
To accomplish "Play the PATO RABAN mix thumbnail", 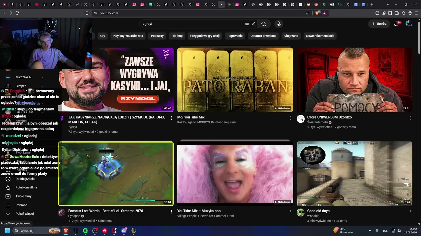I will click(x=235, y=80).
